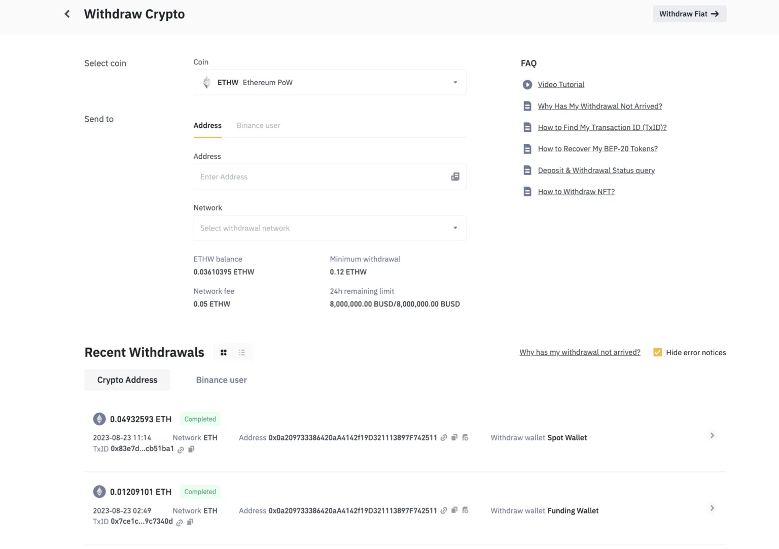Select the Binance user tab under Send to
779x549 pixels.
click(258, 125)
